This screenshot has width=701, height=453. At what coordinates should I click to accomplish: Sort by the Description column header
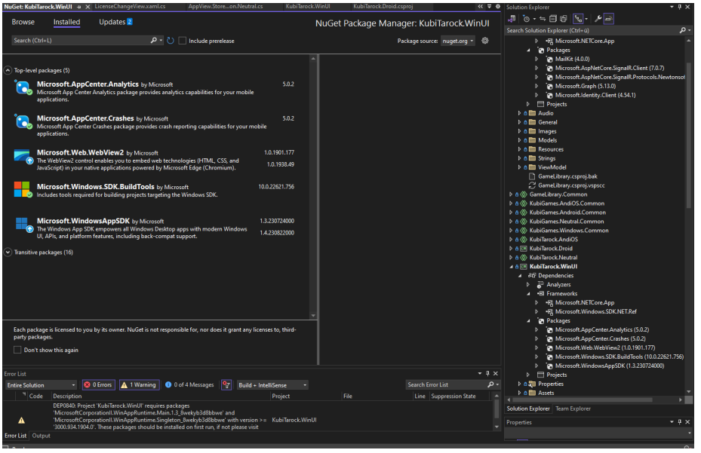pyautogui.click(x=67, y=396)
